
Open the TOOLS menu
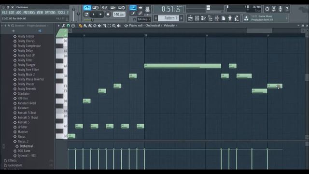[x=61, y=13]
